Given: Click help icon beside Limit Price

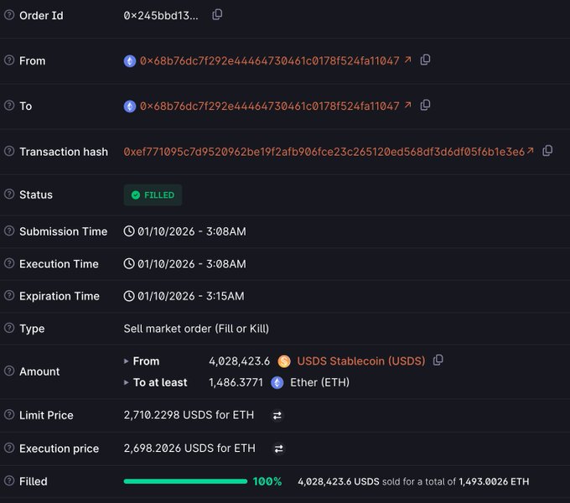Looking at the screenshot, I should (9, 415).
